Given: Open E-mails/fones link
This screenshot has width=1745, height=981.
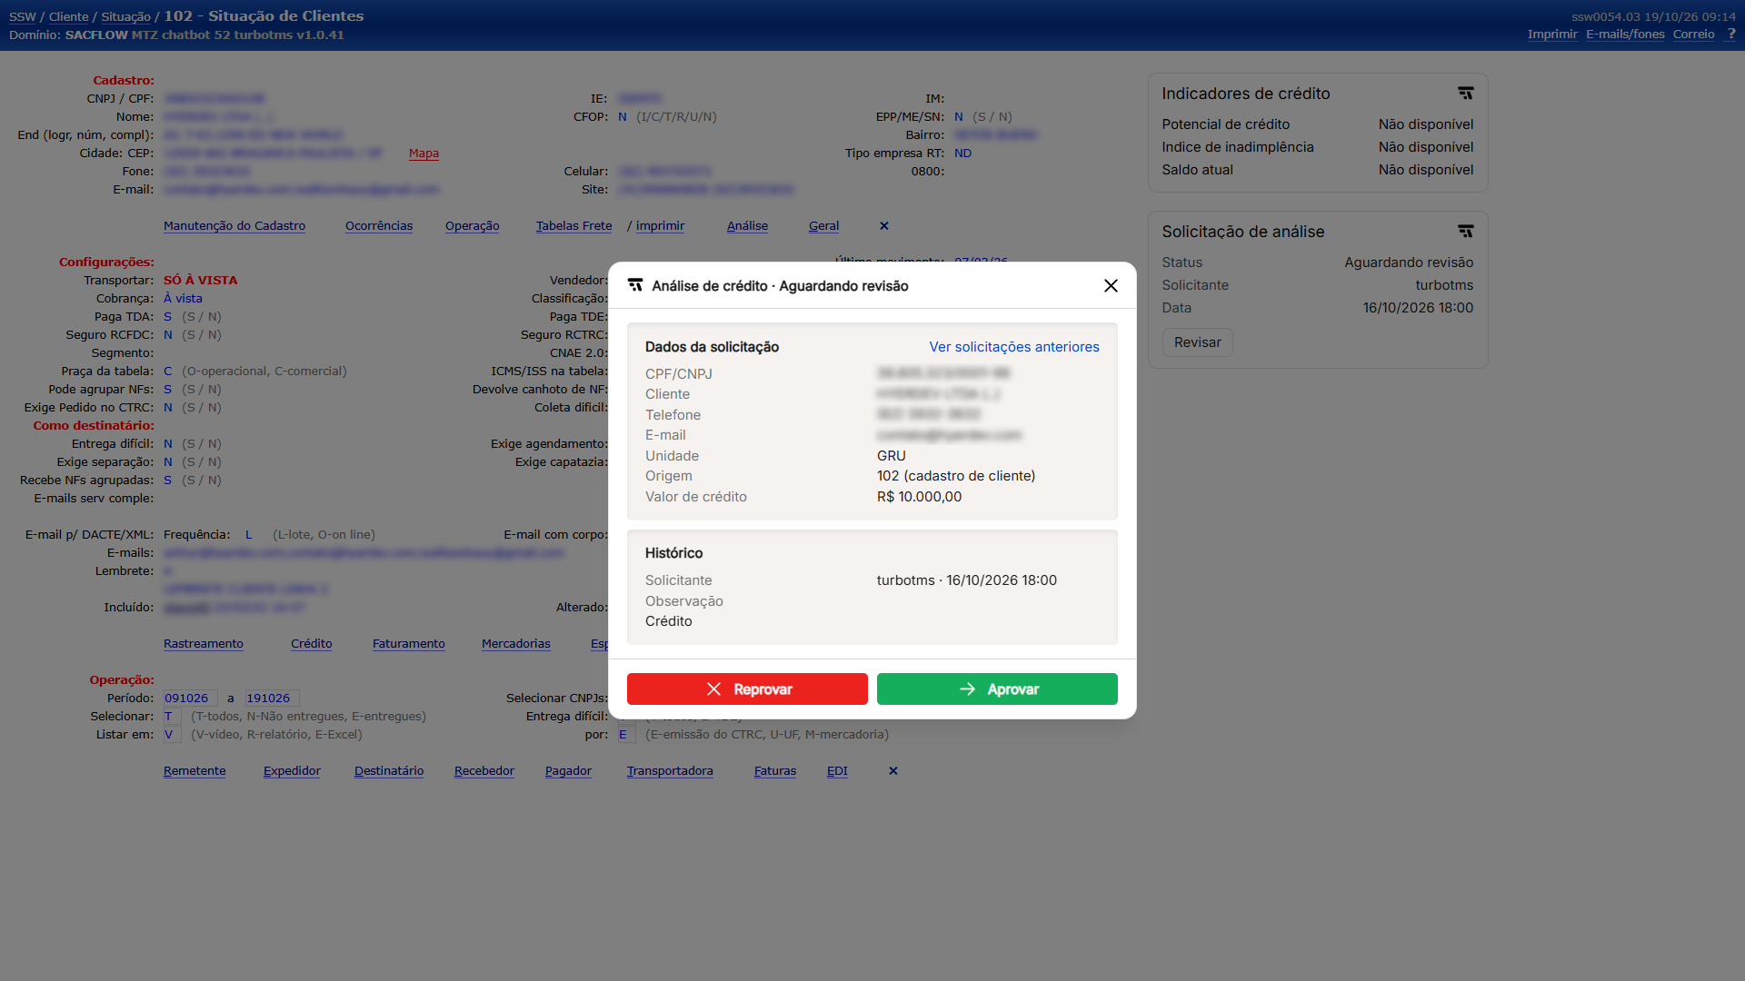Looking at the screenshot, I should 1625,35.
